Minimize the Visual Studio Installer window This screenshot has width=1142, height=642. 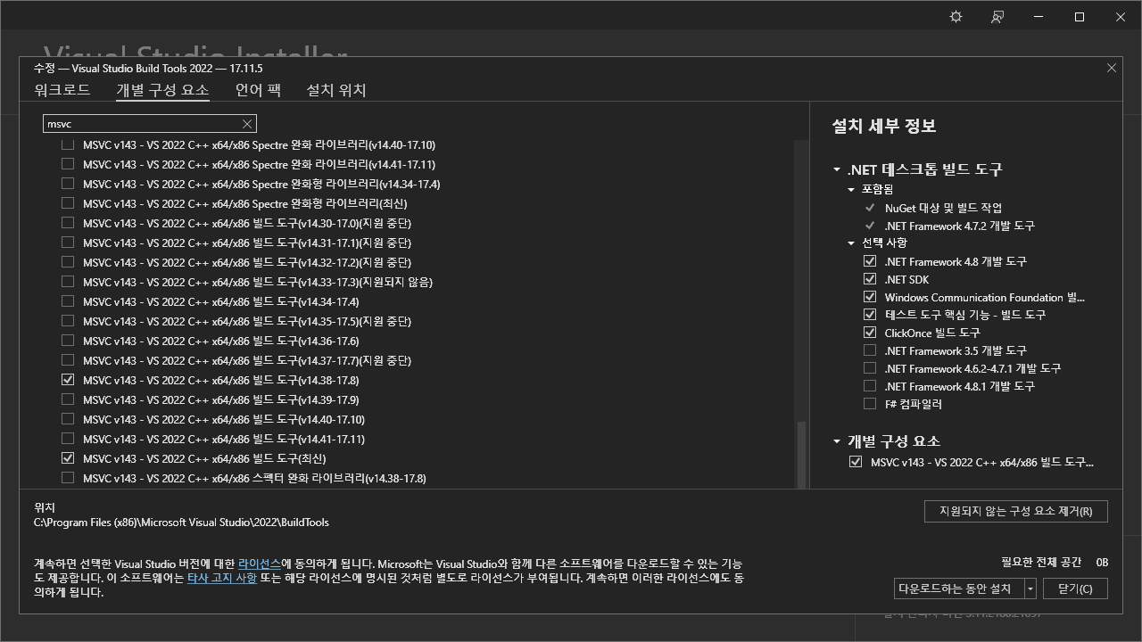(x=1039, y=17)
